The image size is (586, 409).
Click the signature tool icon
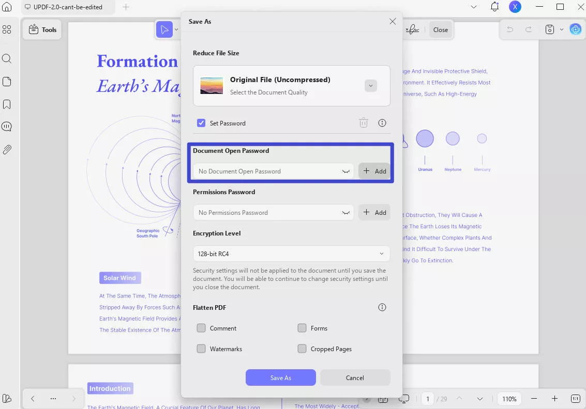[412, 29]
